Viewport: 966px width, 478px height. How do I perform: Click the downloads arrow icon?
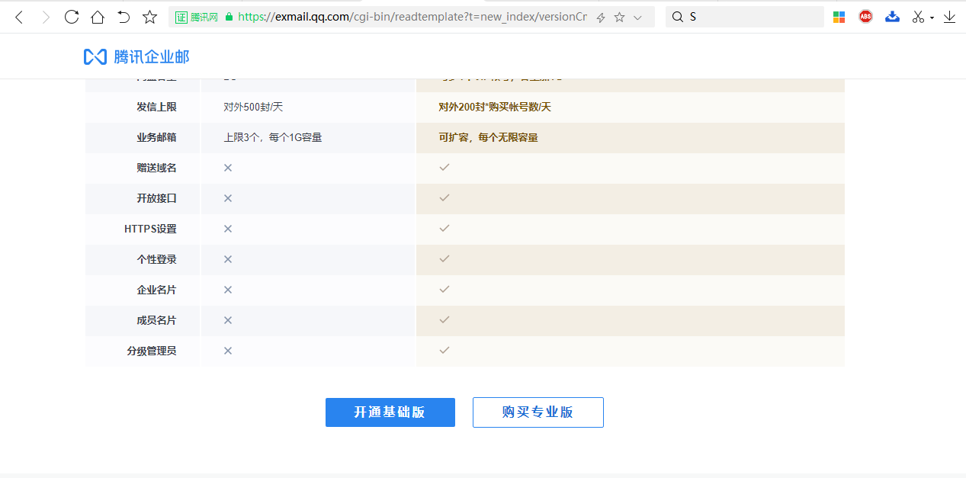tap(950, 16)
